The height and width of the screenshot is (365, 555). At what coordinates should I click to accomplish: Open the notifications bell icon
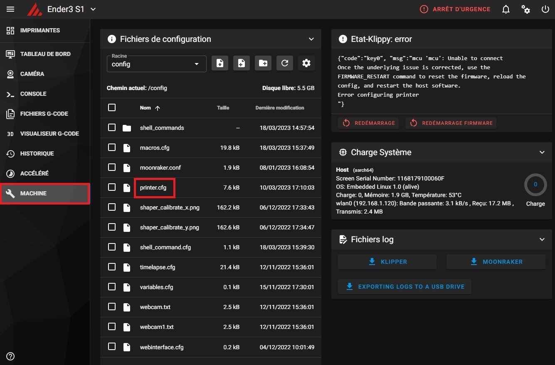point(506,9)
